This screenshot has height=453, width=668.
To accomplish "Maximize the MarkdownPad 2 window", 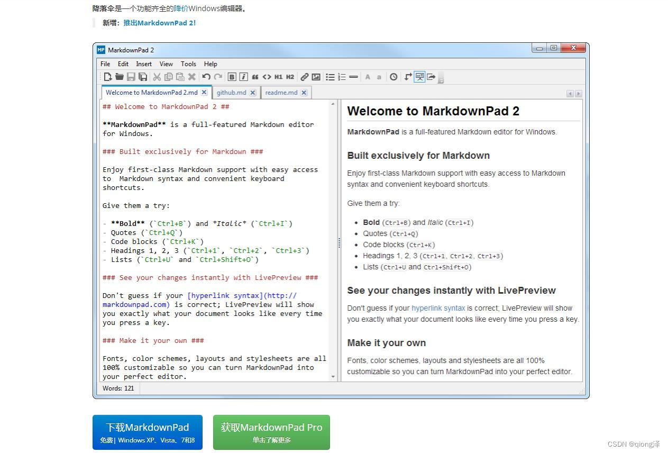I will tap(553, 48).
